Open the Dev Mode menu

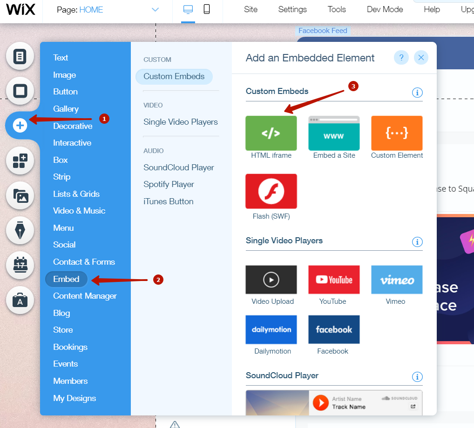[385, 9]
